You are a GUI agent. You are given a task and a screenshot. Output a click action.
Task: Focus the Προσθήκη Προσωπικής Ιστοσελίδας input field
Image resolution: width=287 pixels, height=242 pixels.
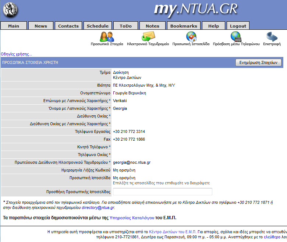163,192
